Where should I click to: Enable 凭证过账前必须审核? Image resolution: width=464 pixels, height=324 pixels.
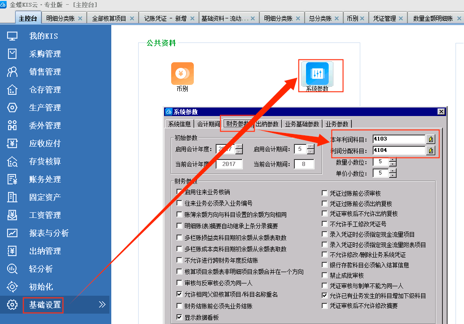(x=324, y=193)
